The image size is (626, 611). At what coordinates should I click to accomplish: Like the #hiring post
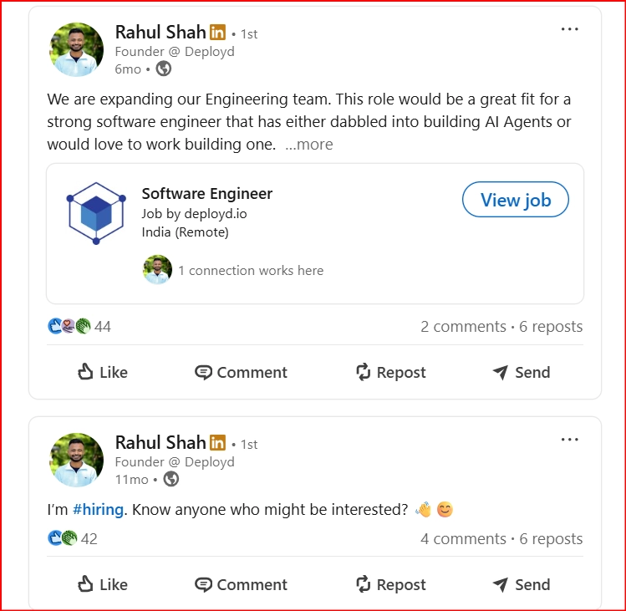coord(102,584)
